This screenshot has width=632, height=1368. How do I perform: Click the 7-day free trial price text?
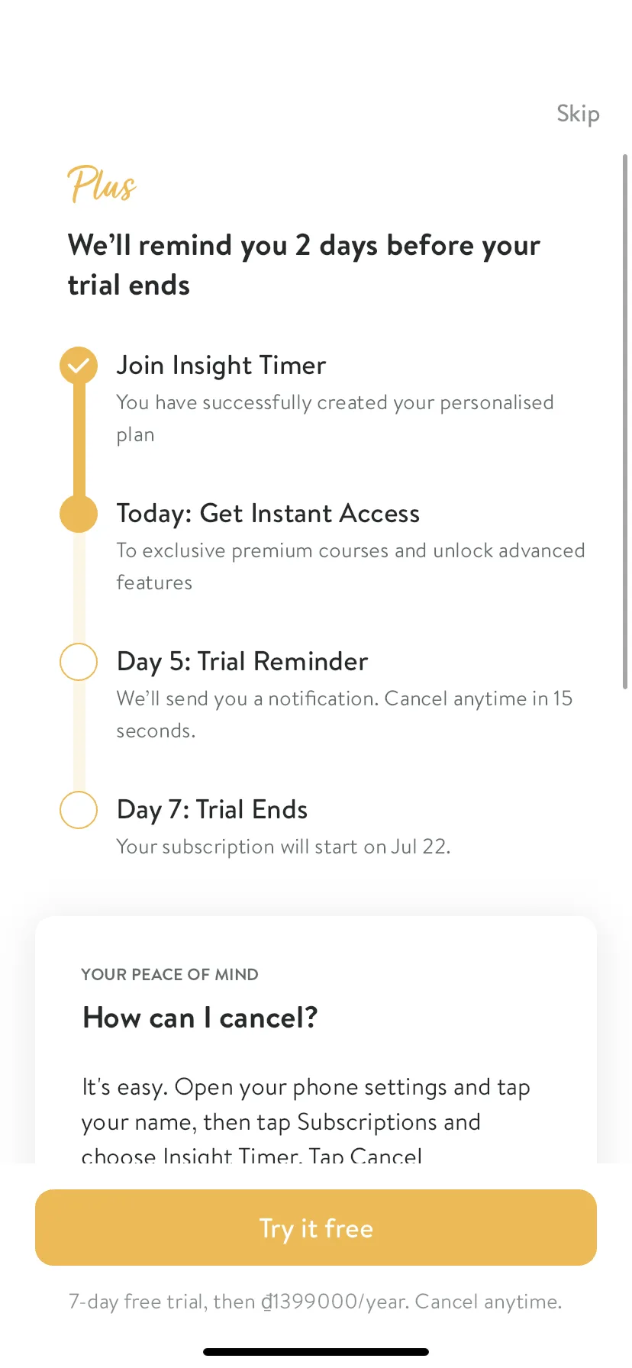[315, 1302]
